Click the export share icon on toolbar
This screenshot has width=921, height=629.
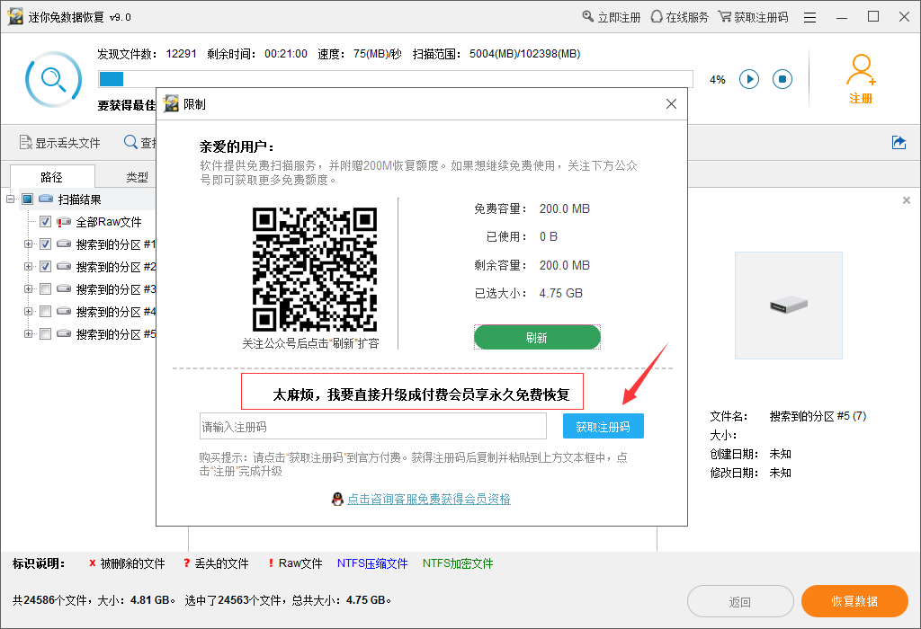[x=899, y=142]
